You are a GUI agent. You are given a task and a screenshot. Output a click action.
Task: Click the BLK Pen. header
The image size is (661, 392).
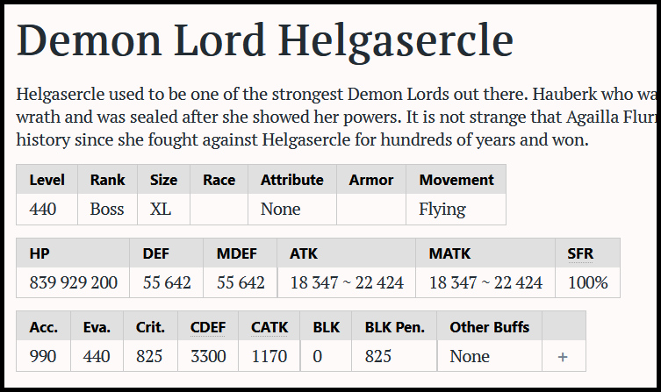click(394, 327)
